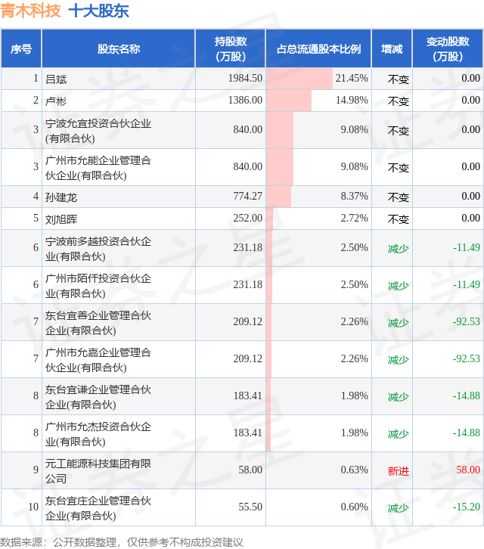Click shareholder 广州市允嘉企业管理合伙企业
Image resolution: width=484 pixels, height=549 pixels.
pos(98,360)
